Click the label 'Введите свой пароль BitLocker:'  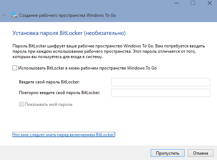(49, 82)
